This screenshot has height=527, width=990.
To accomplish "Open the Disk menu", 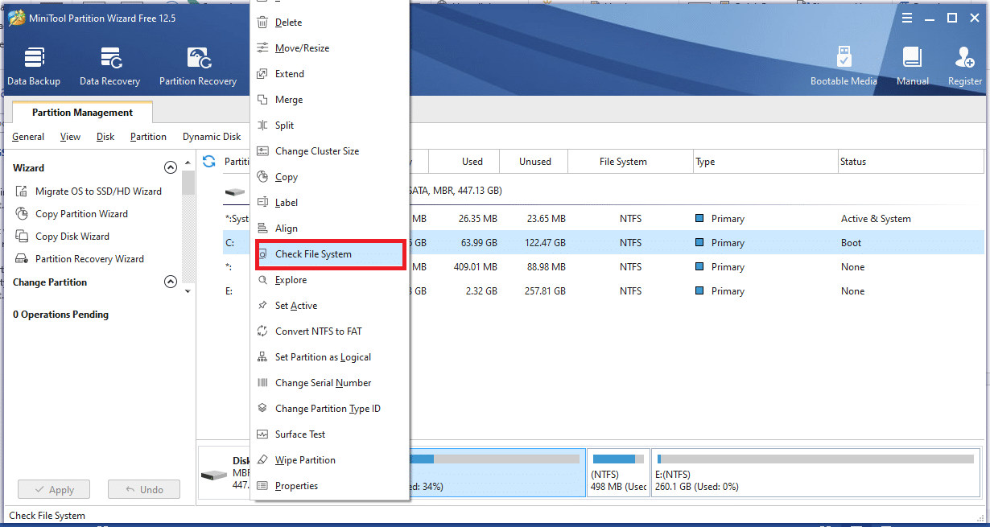I will [105, 137].
